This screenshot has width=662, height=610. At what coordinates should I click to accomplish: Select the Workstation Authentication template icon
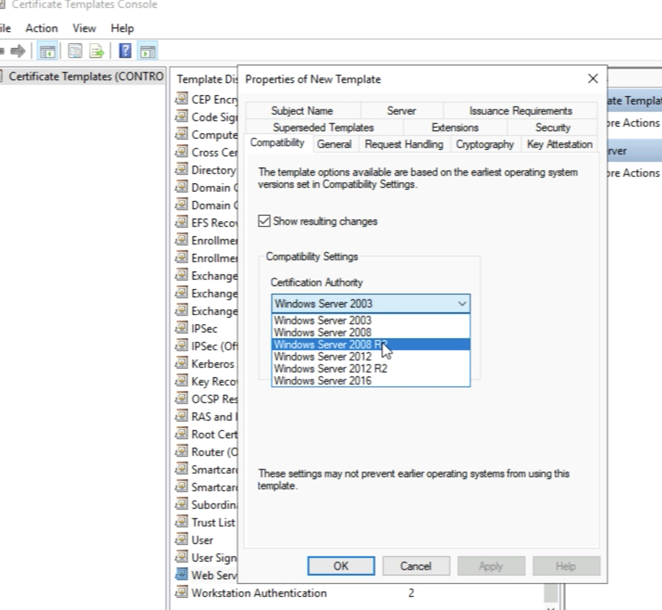pyautogui.click(x=181, y=593)
